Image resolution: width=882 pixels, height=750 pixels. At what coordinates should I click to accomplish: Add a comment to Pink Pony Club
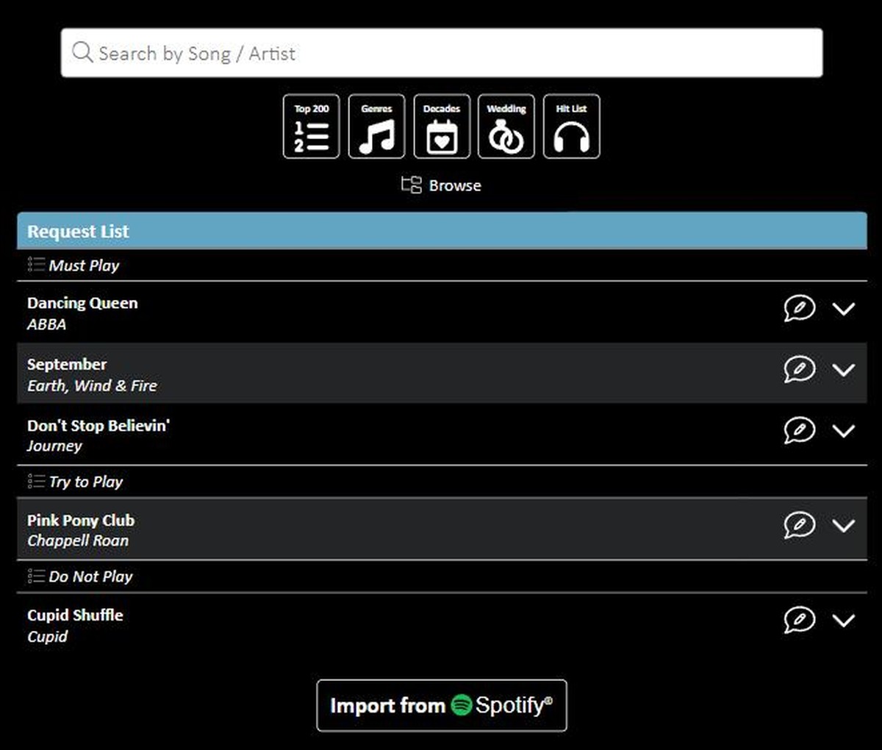[800, 525]
